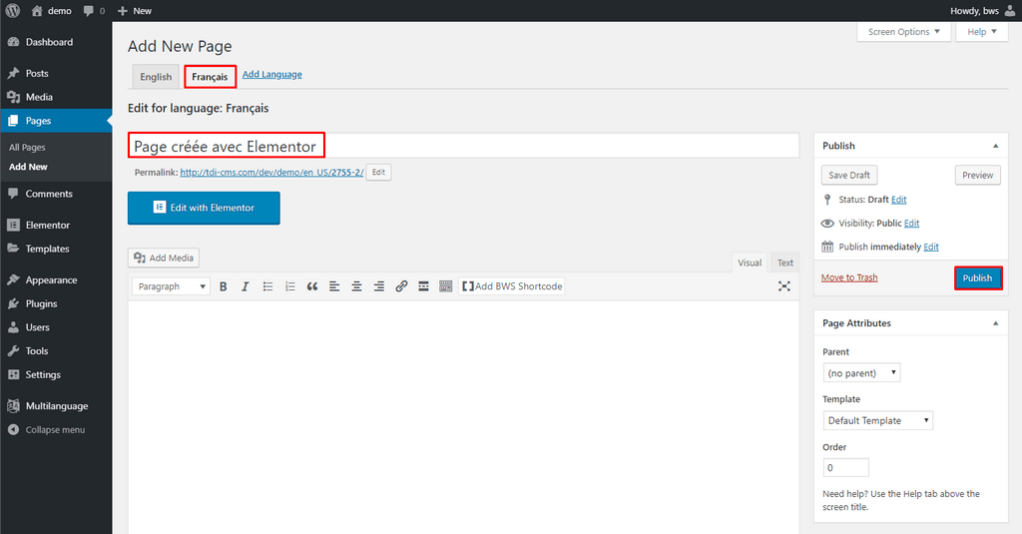
Task: Open the Screen Options panel
Action: [x=904, y=32]
